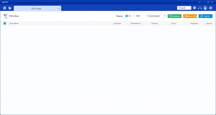Go to the Home screen icon
This screenshot has height=115, width=216.
tap(5, 8)
